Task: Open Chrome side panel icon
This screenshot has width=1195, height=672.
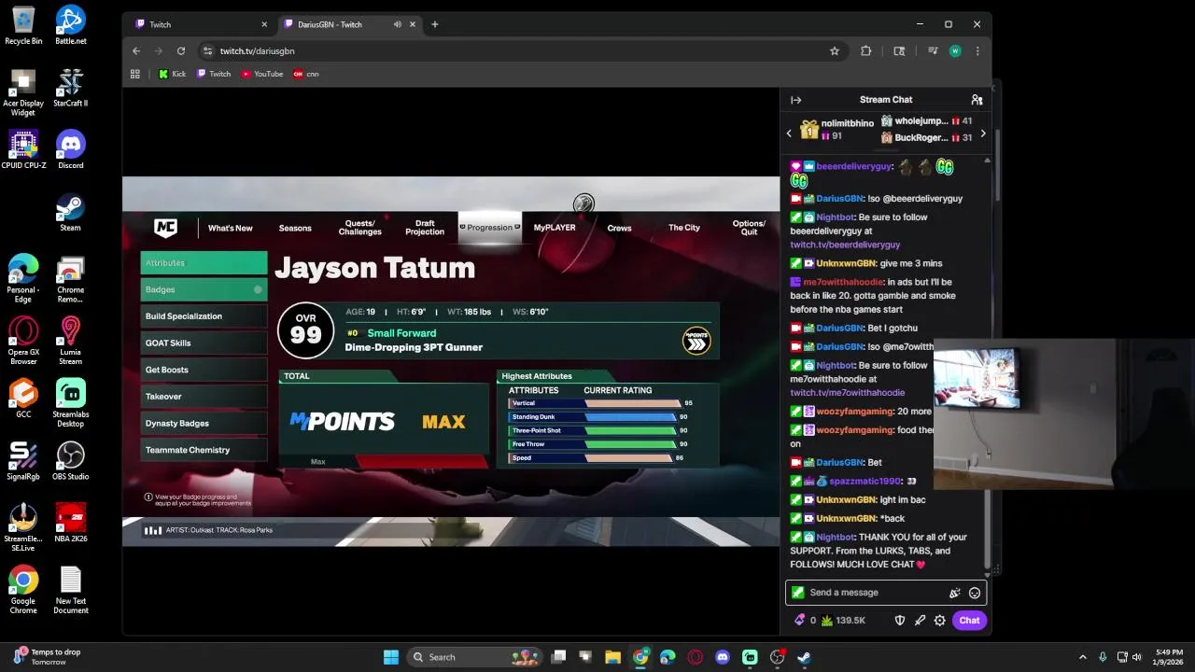Action: [x=899, y=51]
